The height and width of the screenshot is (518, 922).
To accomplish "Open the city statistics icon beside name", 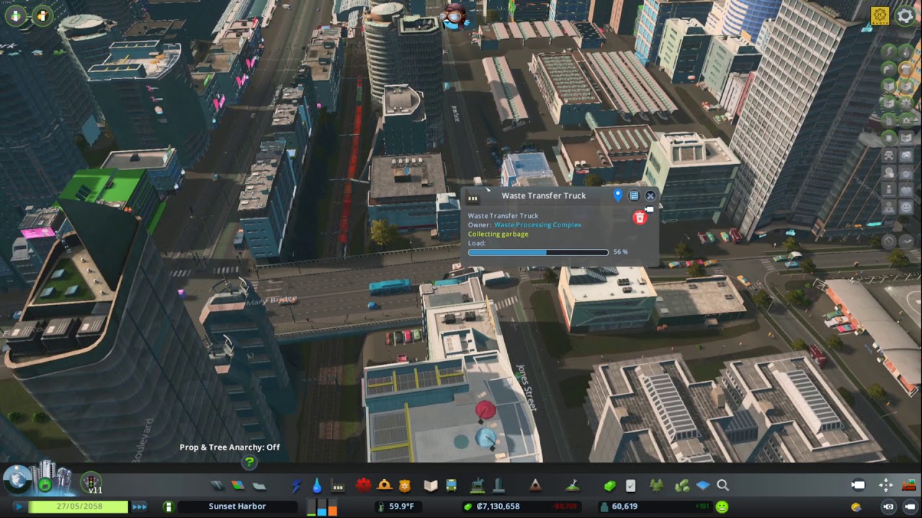I will click(168, 507).
